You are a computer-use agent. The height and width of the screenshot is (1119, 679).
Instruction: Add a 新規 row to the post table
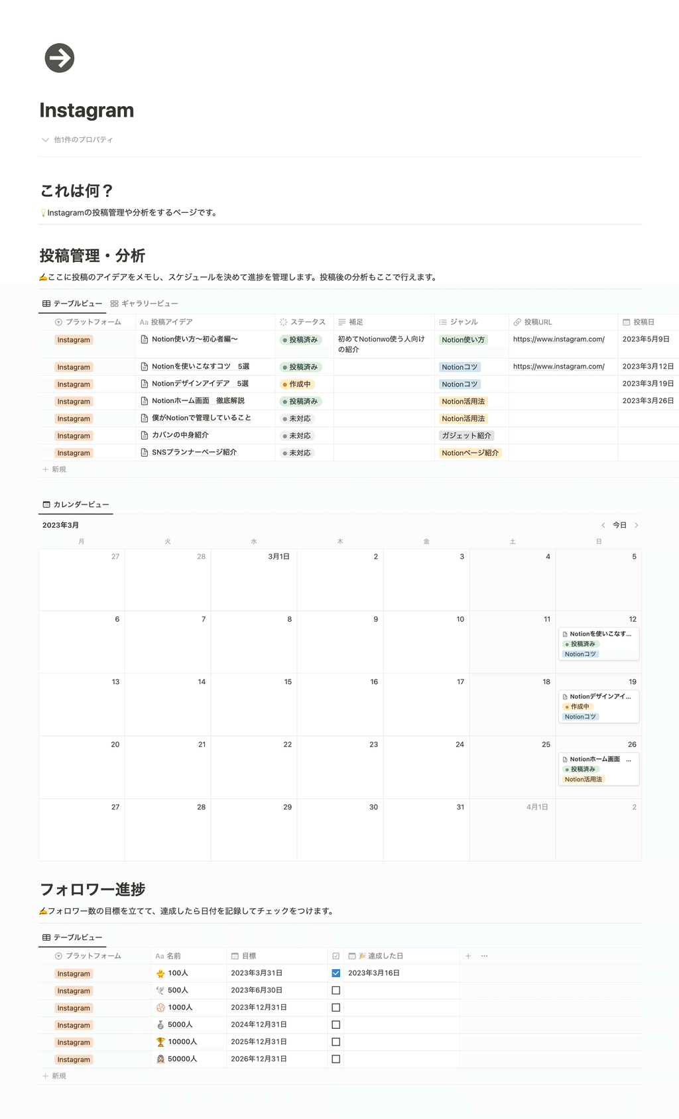[x=54, y=469]
